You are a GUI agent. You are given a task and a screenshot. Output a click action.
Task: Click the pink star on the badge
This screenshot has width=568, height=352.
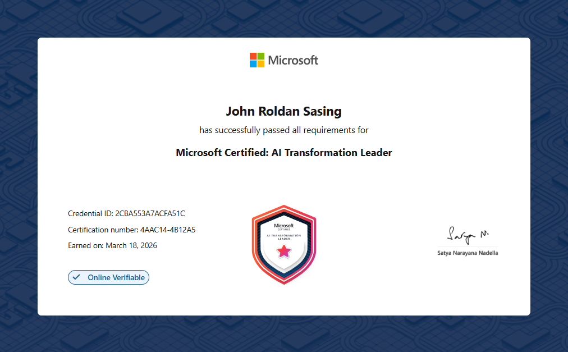pos(284,251)
